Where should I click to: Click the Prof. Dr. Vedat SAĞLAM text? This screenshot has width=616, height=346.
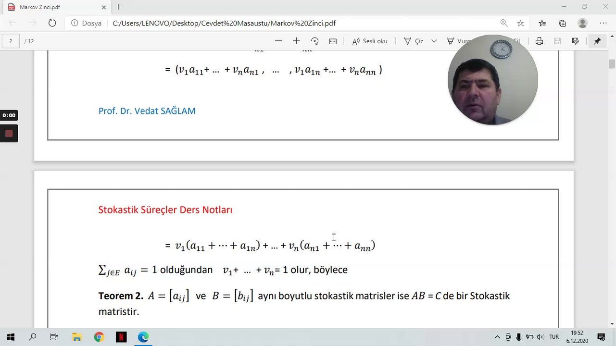(x=147, y=111)
